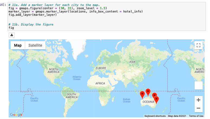Click the AFRICA label on the map

100,83
